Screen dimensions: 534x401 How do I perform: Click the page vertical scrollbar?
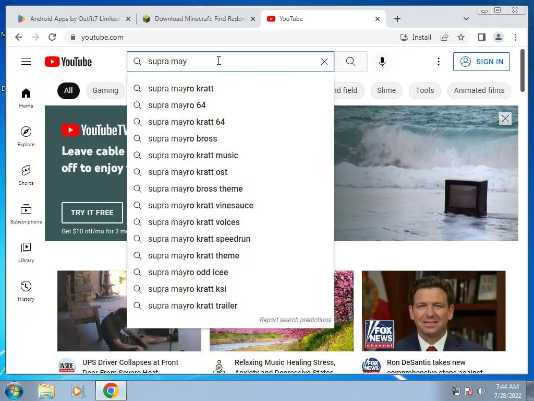coord(523,70)
